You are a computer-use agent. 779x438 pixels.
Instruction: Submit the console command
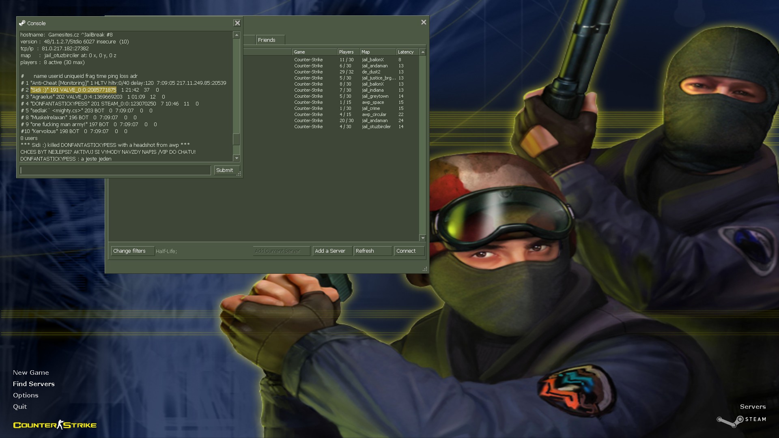click(x=226, y=170)
